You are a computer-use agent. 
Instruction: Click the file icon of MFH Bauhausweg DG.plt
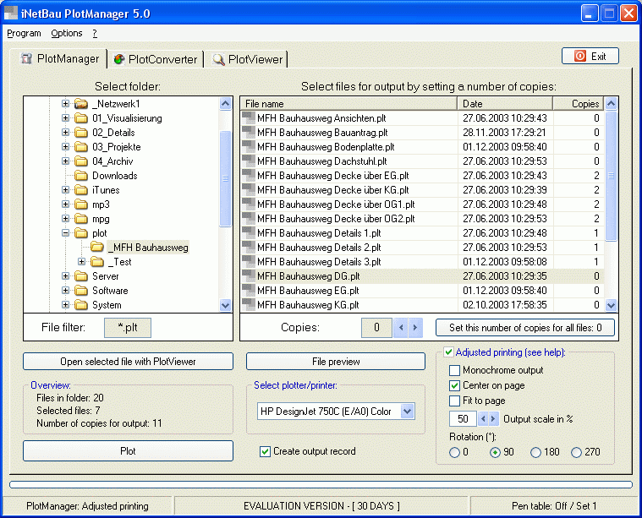click(249, 275)
